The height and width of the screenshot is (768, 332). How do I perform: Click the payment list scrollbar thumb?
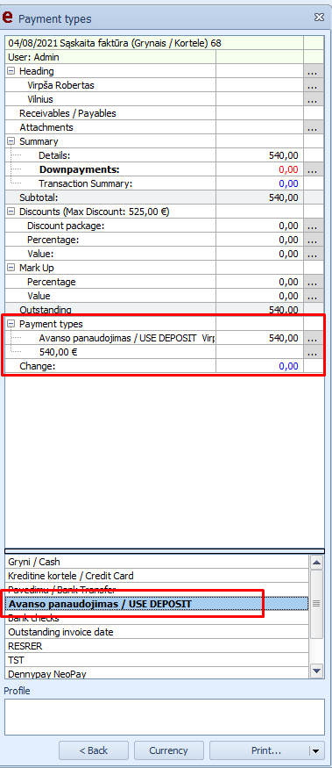click(317, 604)
